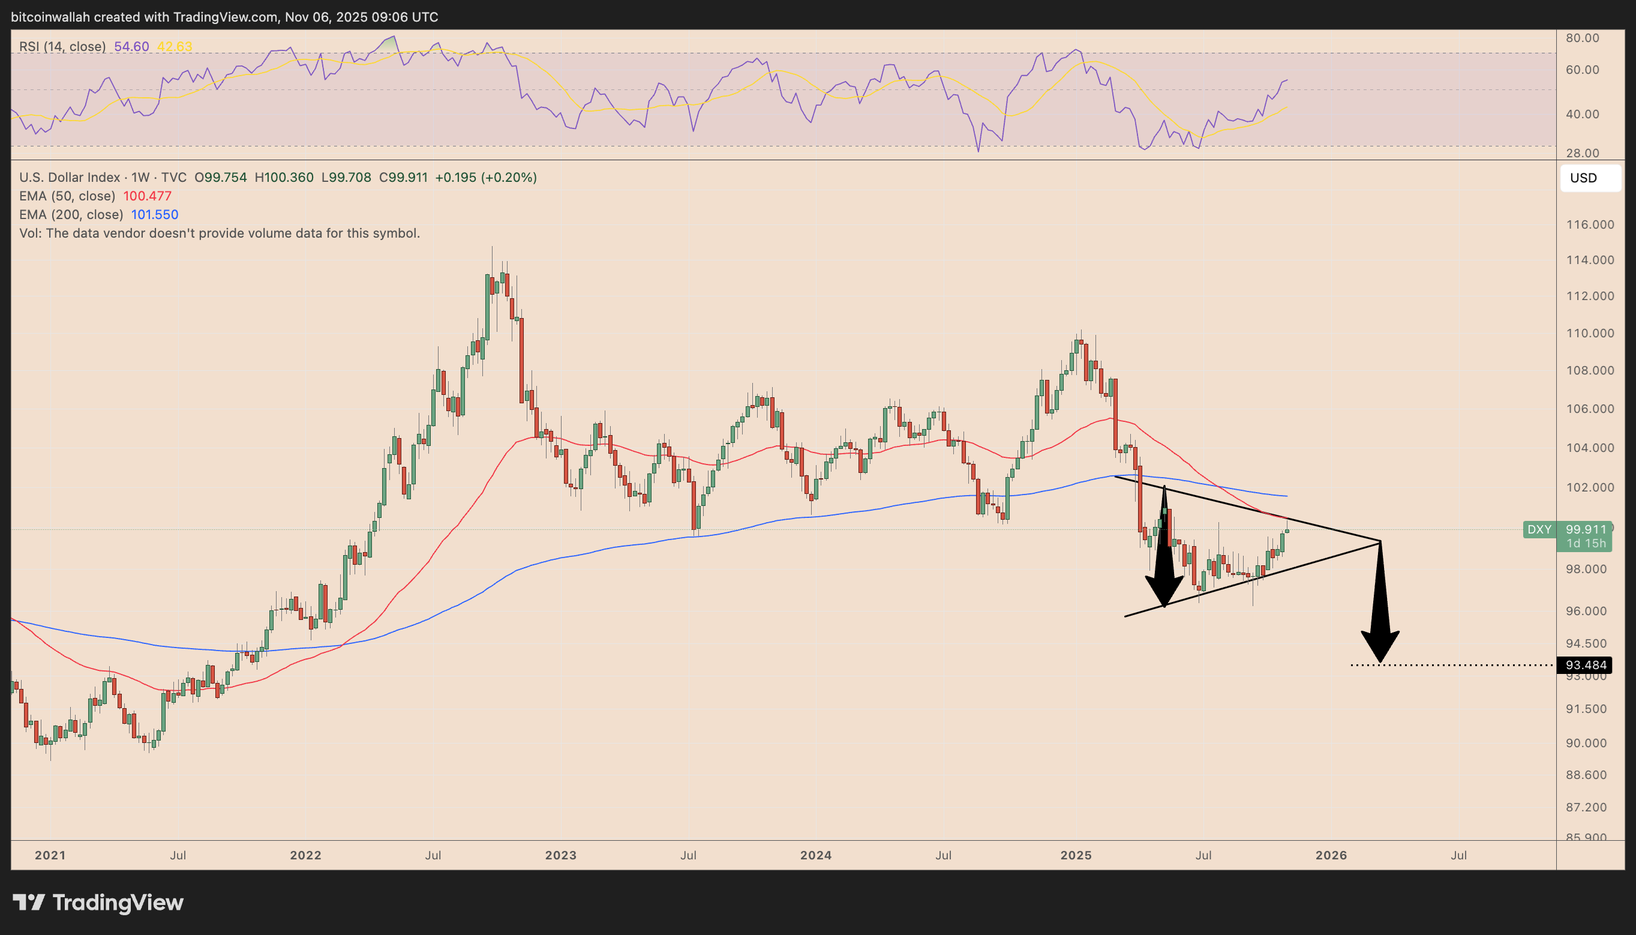Select the EMA (50, close) indicator label
This screenshot has width=1636, height=935.
point(66,196)
